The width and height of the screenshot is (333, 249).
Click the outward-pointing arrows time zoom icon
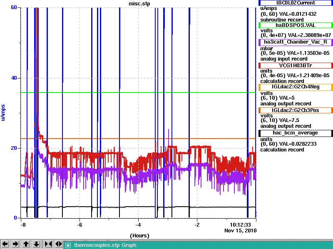pyautogui.click(x=59, y=244)
